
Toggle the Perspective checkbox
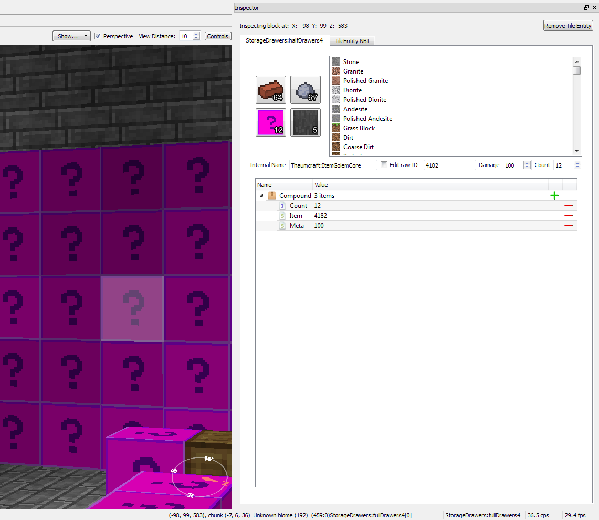click(98, 36)
